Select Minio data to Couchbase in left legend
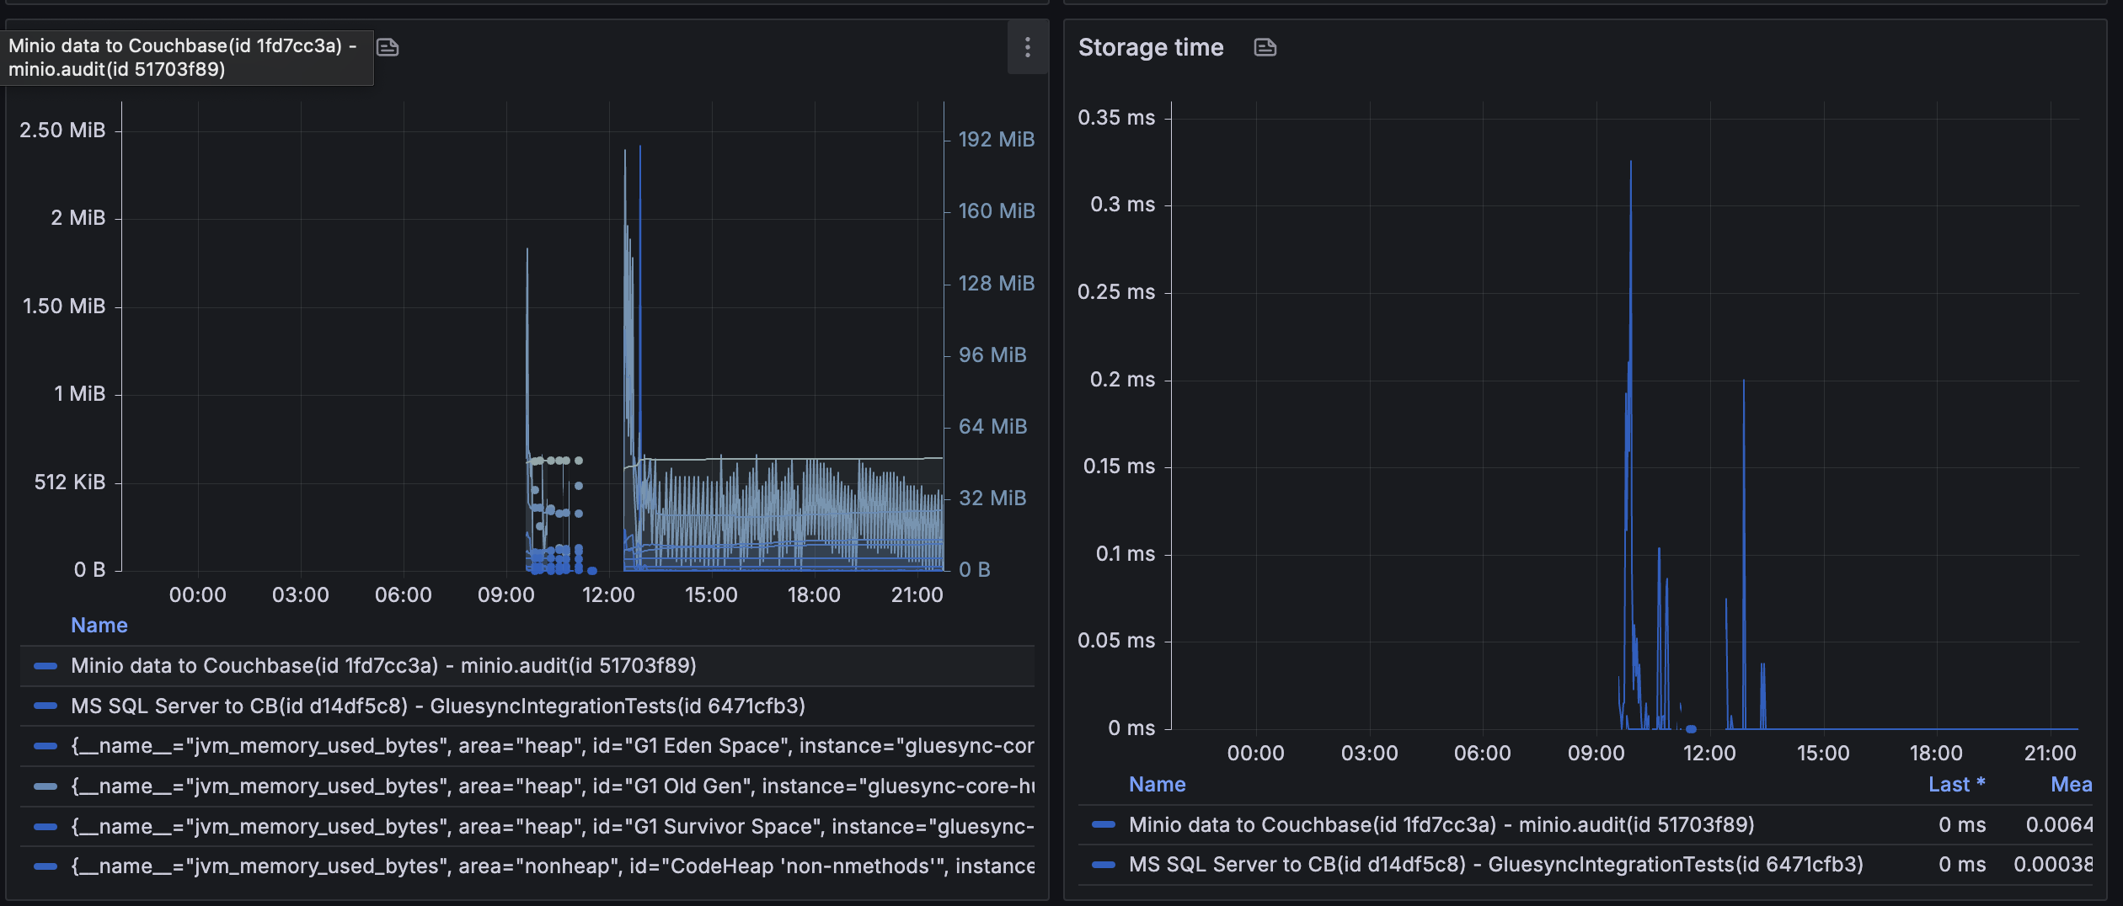Image resolution: width=2123 pixels, height=906 pixels. point(383,666)
